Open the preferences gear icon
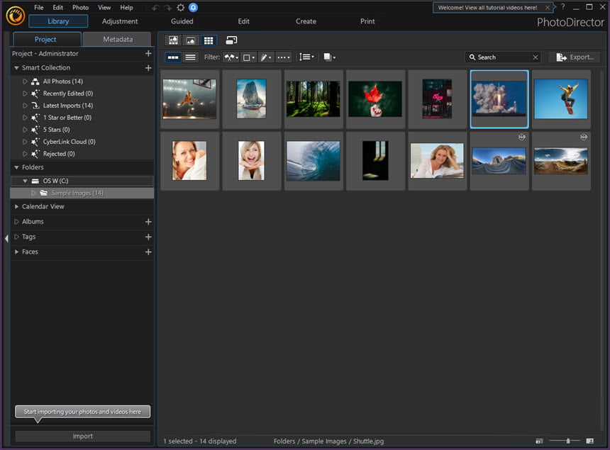 [180, 7]
